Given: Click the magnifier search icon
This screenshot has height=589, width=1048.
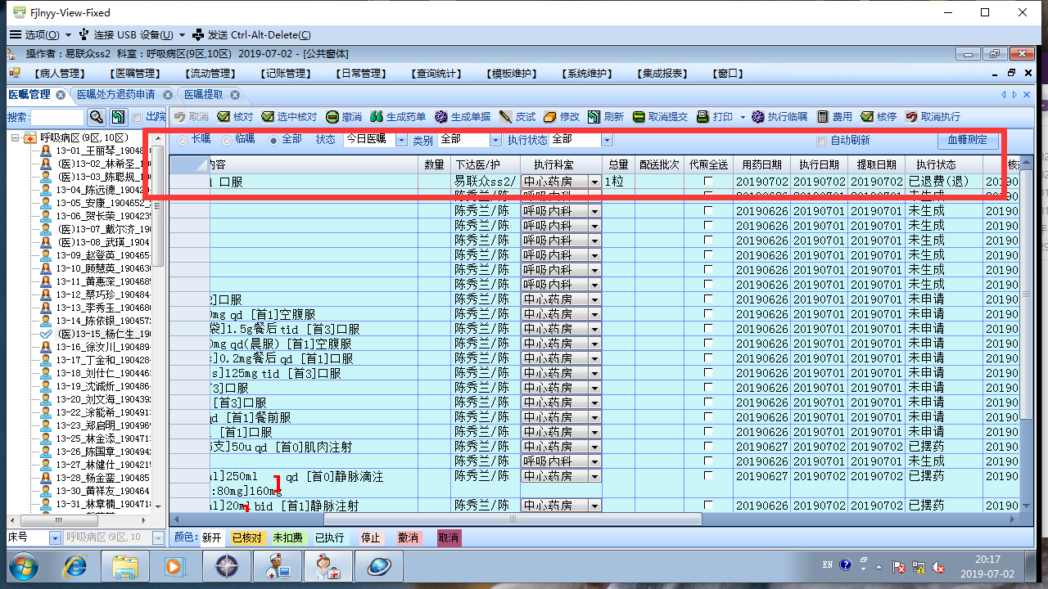Looking at the screenshot, I should (x=97, y=117).
